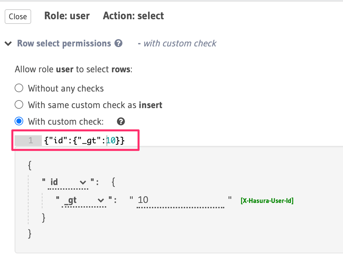Click help icon next to With custom check
The height and width of the screenshot is (254, 343).
121,121
